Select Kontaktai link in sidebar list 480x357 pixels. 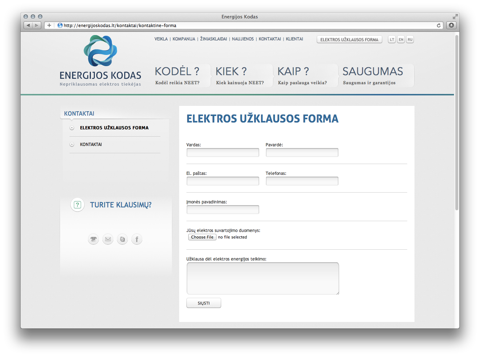tap(91, 145)
